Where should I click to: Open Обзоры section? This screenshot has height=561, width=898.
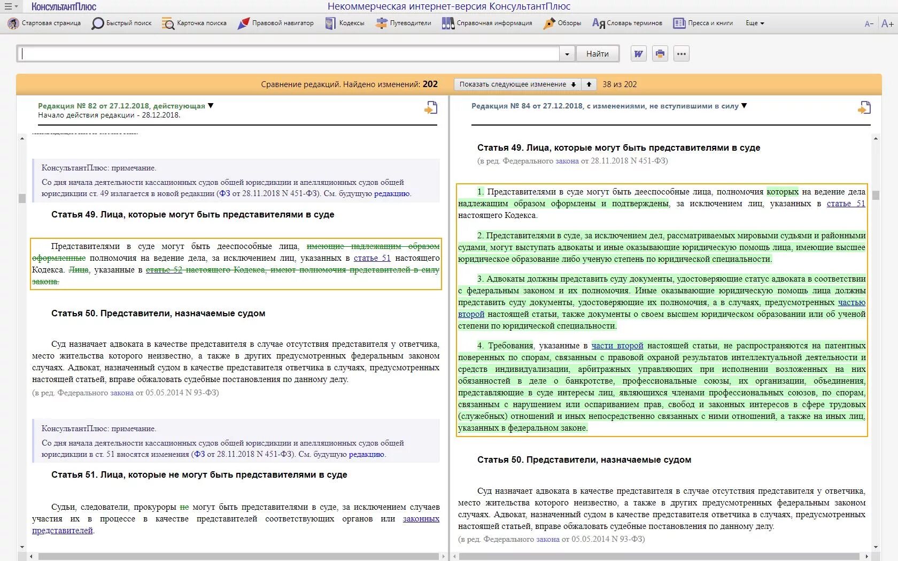pos(562,23)
